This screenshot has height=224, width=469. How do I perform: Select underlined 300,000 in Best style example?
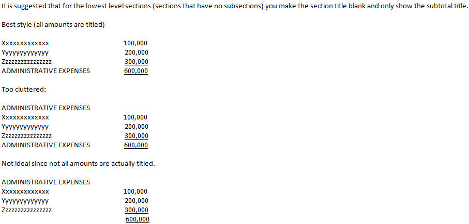click(x=137, y=62)
